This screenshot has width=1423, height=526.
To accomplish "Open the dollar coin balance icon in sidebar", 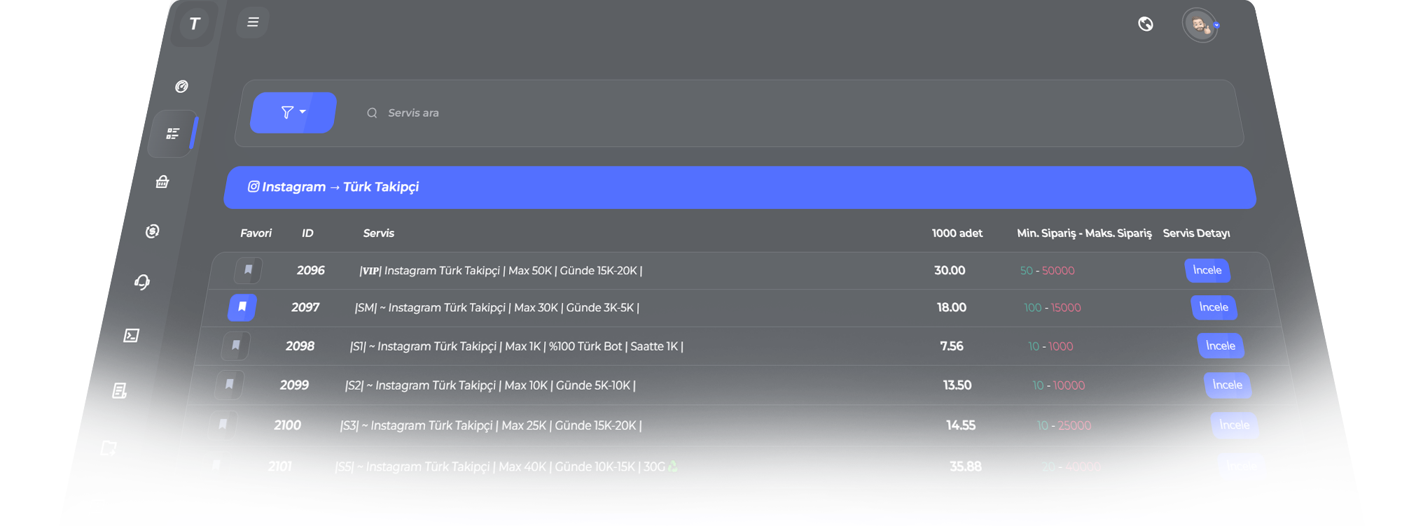I will tap(152, 231).
